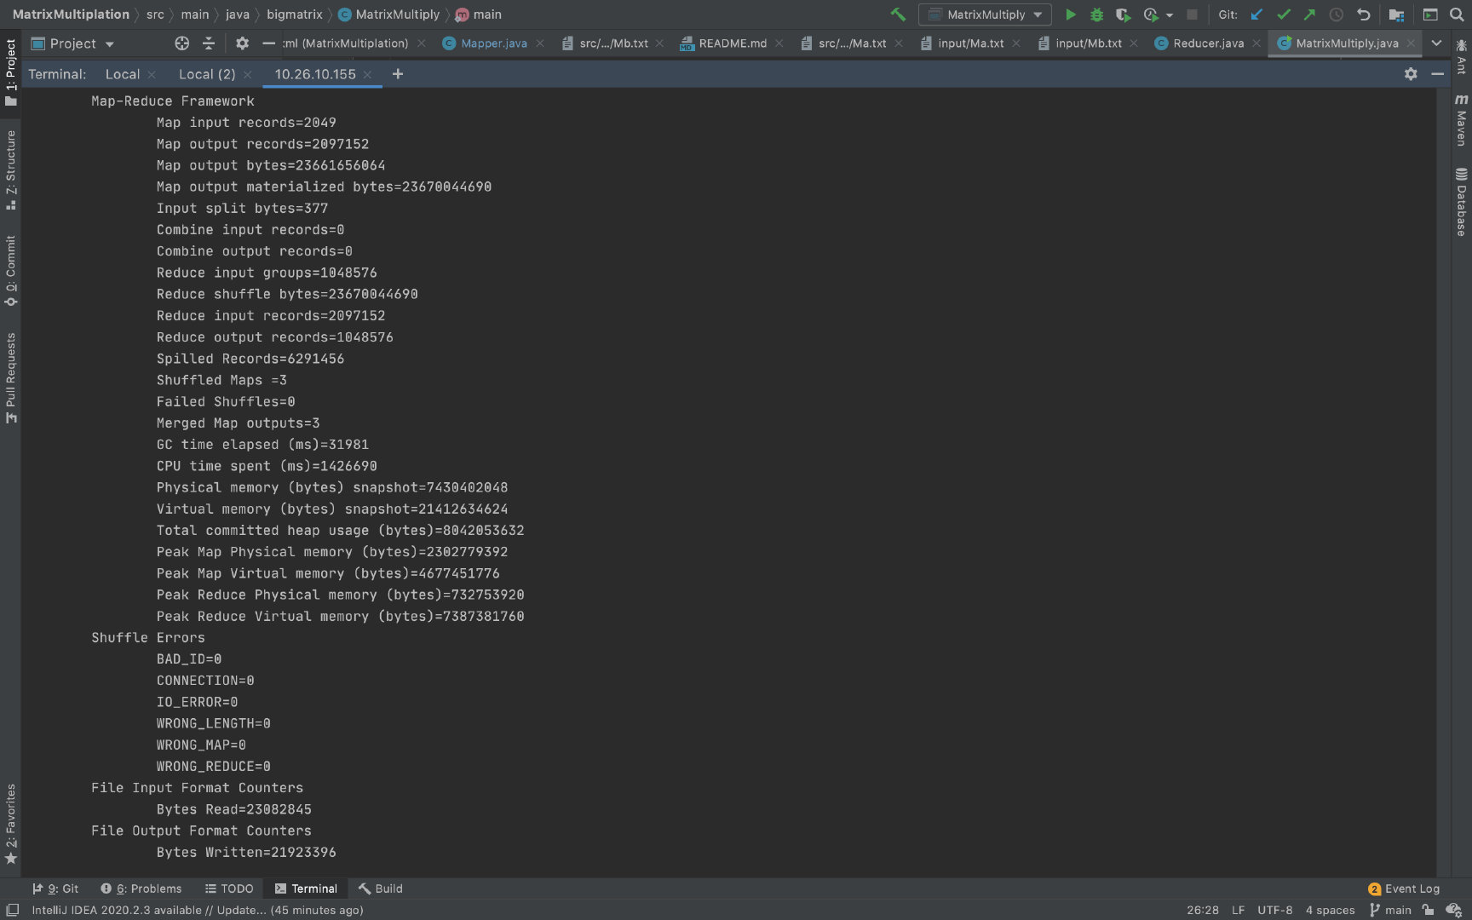Toggle the Maven tool window
The width and height of the screenshot is (1472, 920).
tap(1462, 119)
